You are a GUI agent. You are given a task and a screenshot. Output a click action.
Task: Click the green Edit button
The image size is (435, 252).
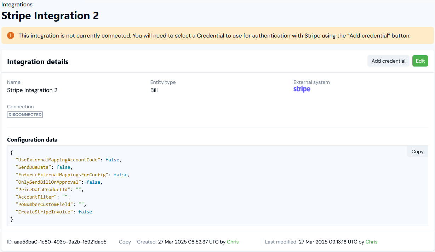click(420, 61)
